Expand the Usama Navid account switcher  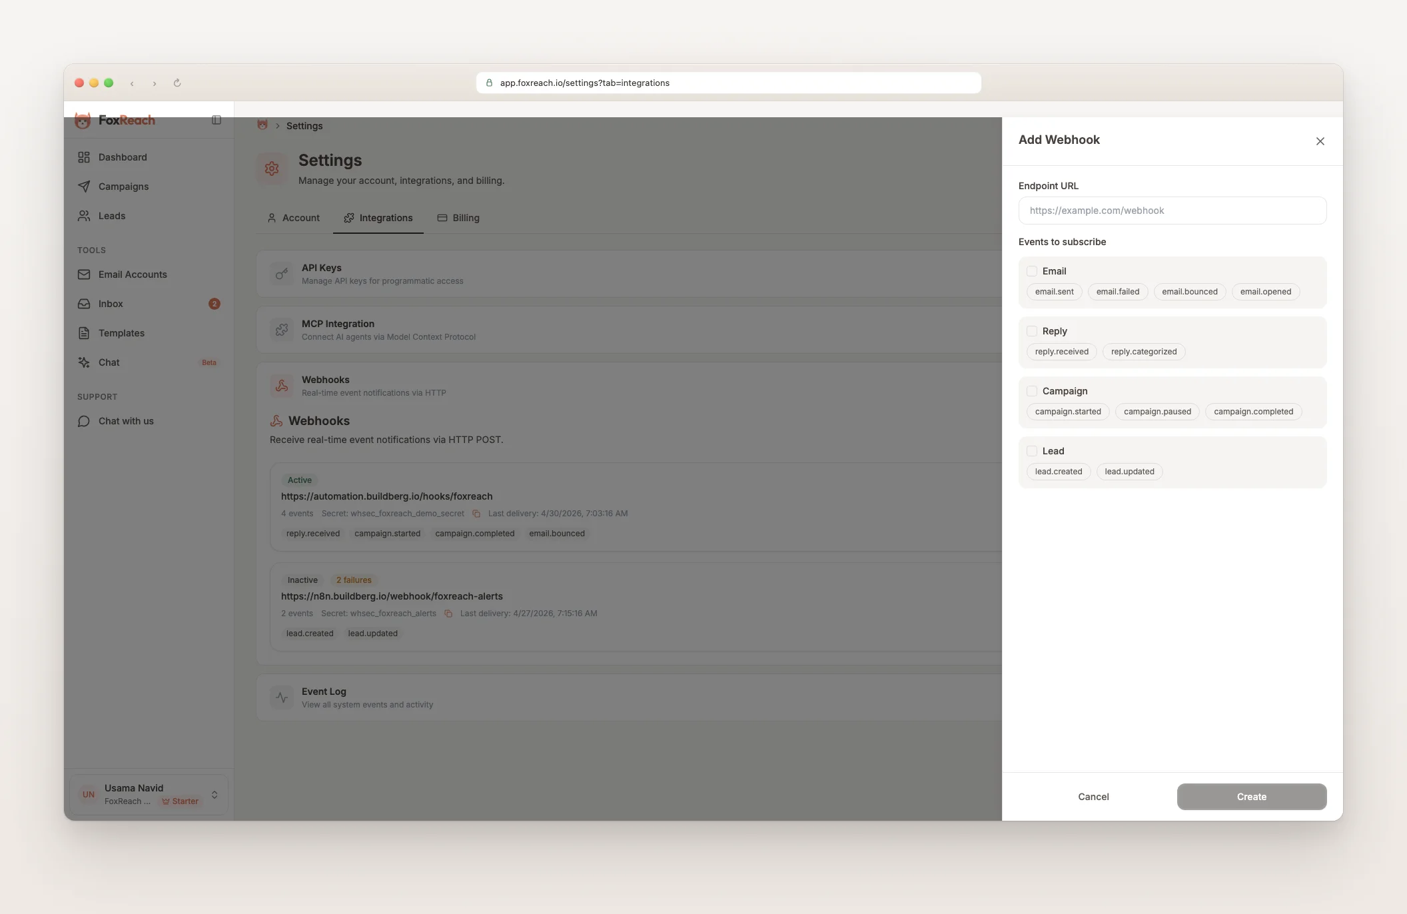215,794
